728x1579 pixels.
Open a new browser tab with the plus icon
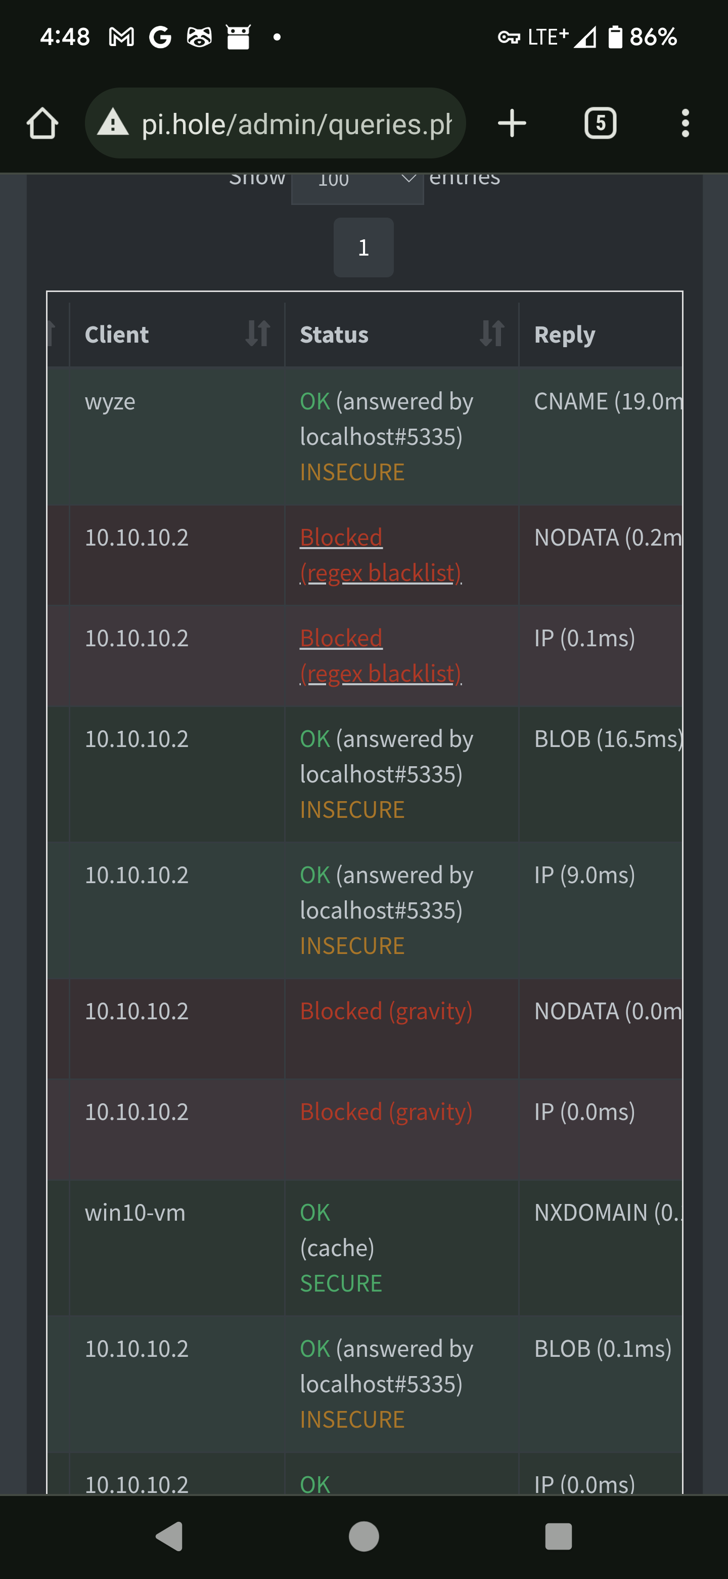pyautogui.click(x=511, y=123)
